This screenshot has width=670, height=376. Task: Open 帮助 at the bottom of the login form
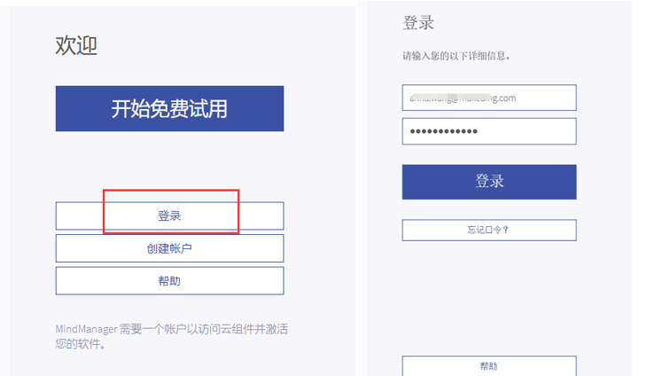pos(488,365)
